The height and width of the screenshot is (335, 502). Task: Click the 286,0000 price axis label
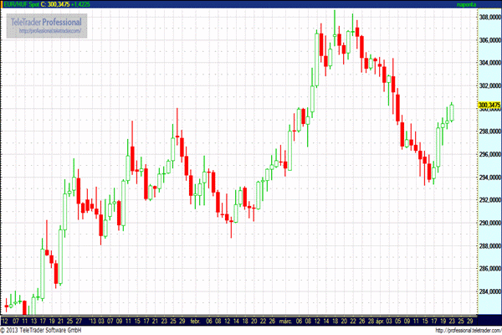488,270
